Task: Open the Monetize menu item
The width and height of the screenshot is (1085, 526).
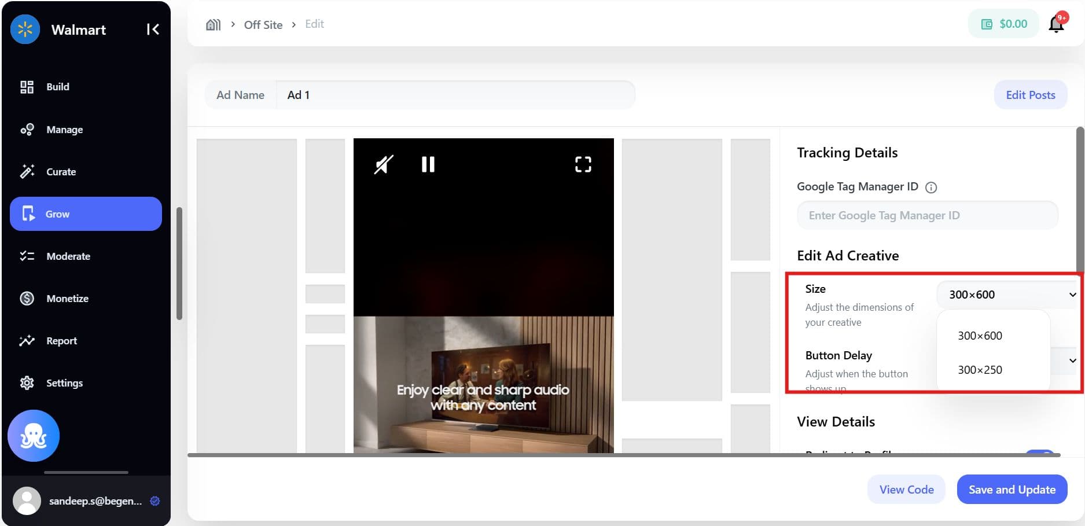Action: tap(86, 299)
